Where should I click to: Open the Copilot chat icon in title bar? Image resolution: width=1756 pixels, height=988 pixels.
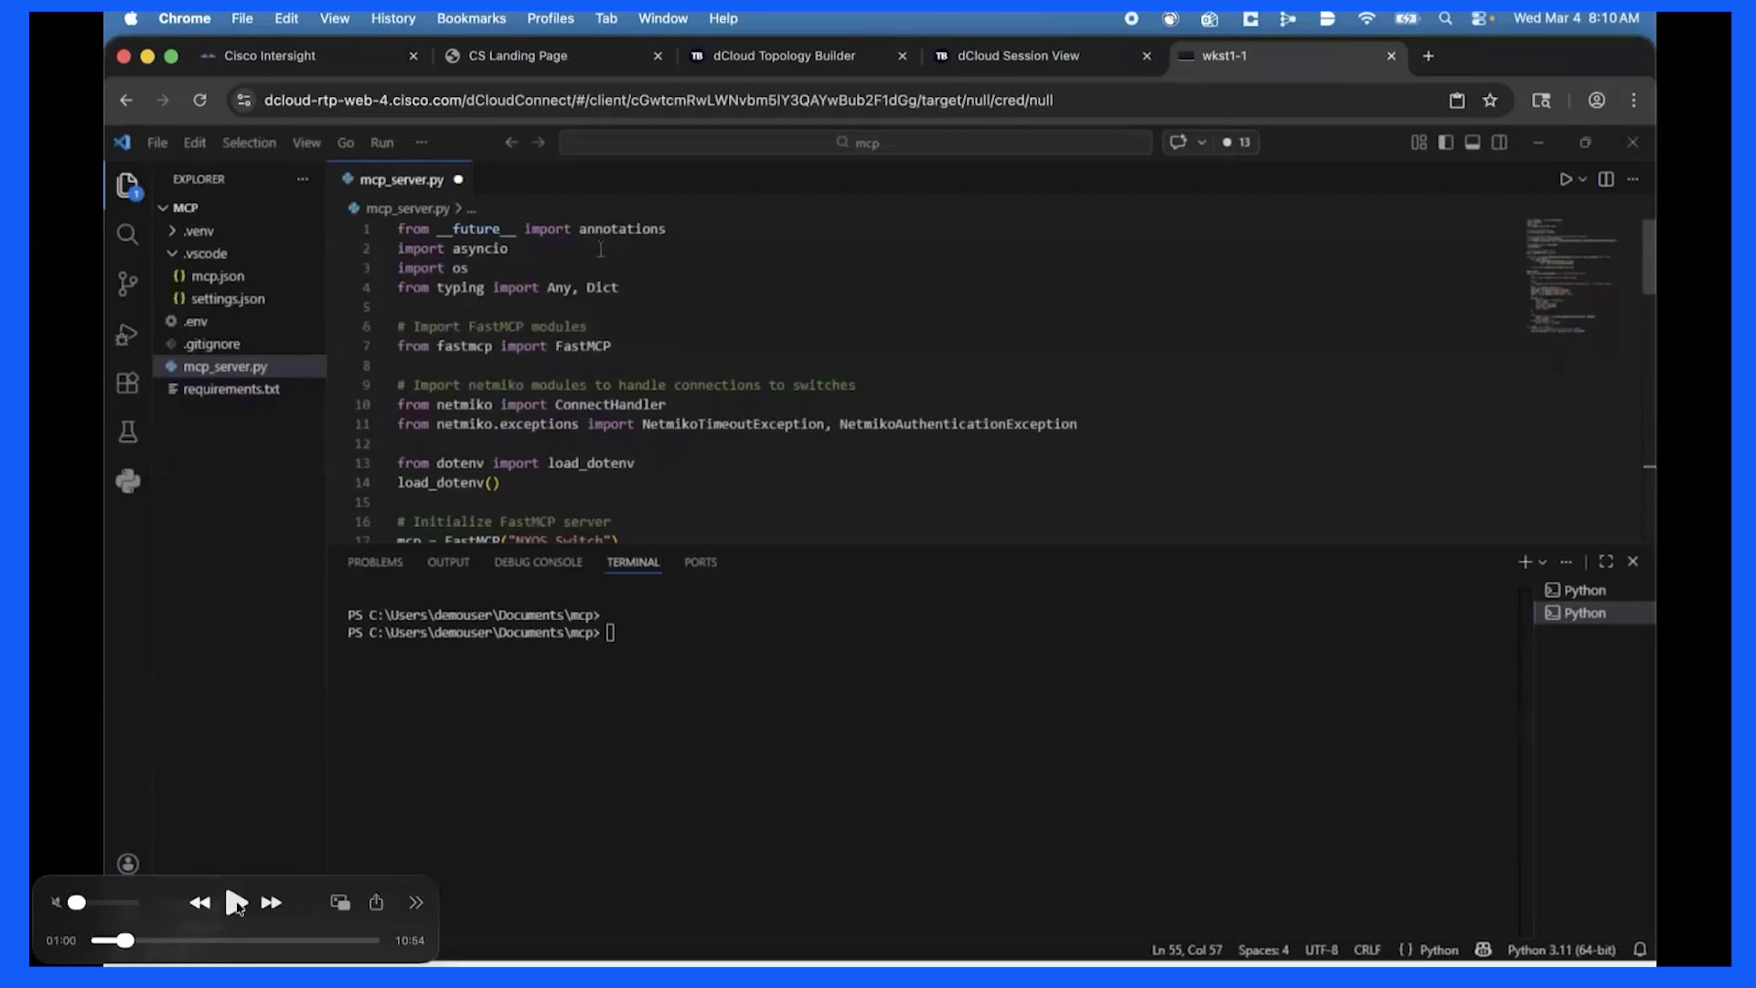[1178, 143]
